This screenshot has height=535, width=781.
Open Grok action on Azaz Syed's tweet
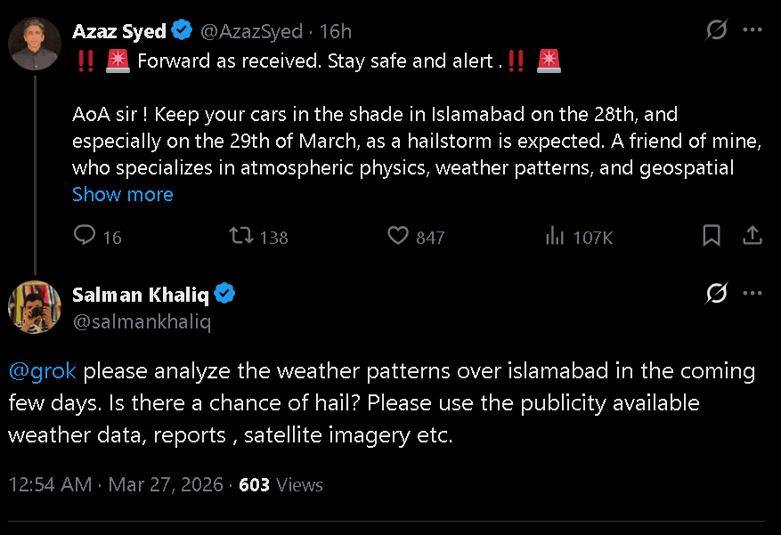point(716,30)
